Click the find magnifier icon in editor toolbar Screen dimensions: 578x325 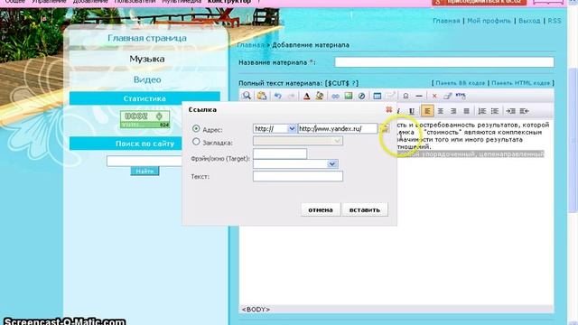[x=247, y=96]
